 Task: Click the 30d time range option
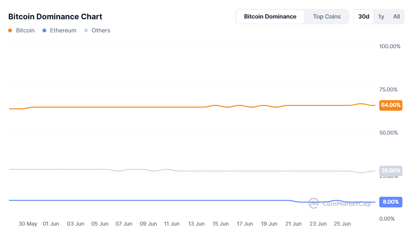click(363, 17)
